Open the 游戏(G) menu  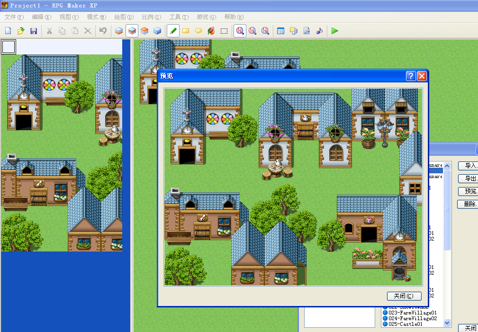pos(207,17)
